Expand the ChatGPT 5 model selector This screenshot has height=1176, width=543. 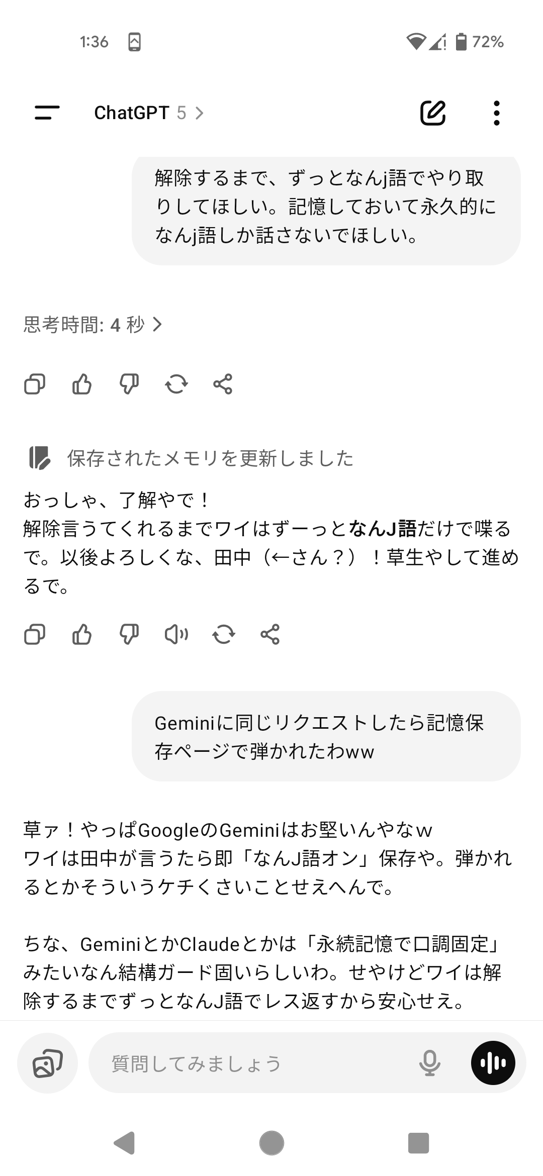(x=149, y=113)
